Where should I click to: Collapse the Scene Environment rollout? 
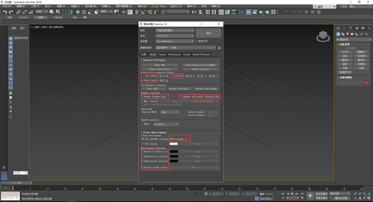coord(155,132)
